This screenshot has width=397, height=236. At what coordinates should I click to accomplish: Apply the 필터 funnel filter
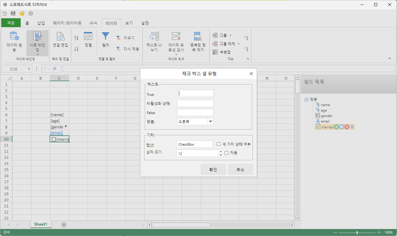click(x=106, y=40)
